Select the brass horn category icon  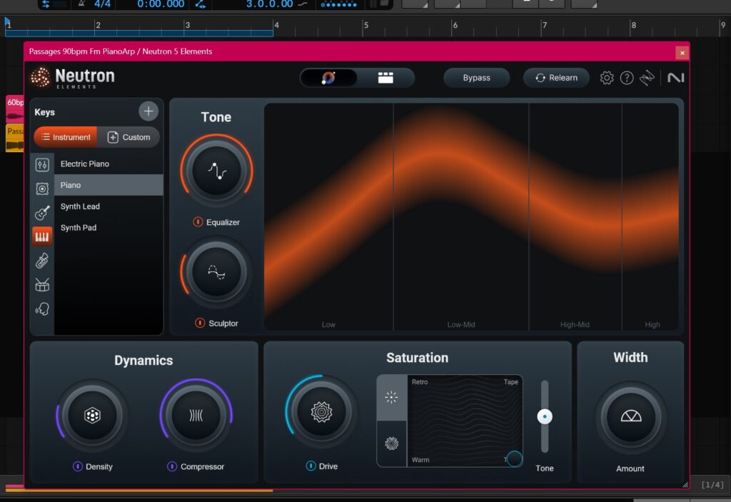click(x=42, y=261)
